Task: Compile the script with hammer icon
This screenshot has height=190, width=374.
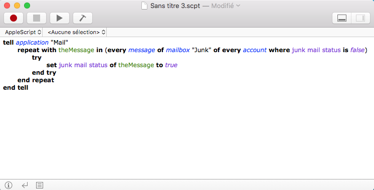Action: pyautogui.click(x=83, y=18)
